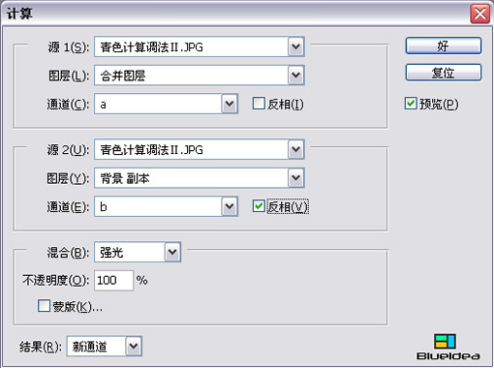
Task: Click the 背景 副本 layer text field
Action: [x=191, y=178]
